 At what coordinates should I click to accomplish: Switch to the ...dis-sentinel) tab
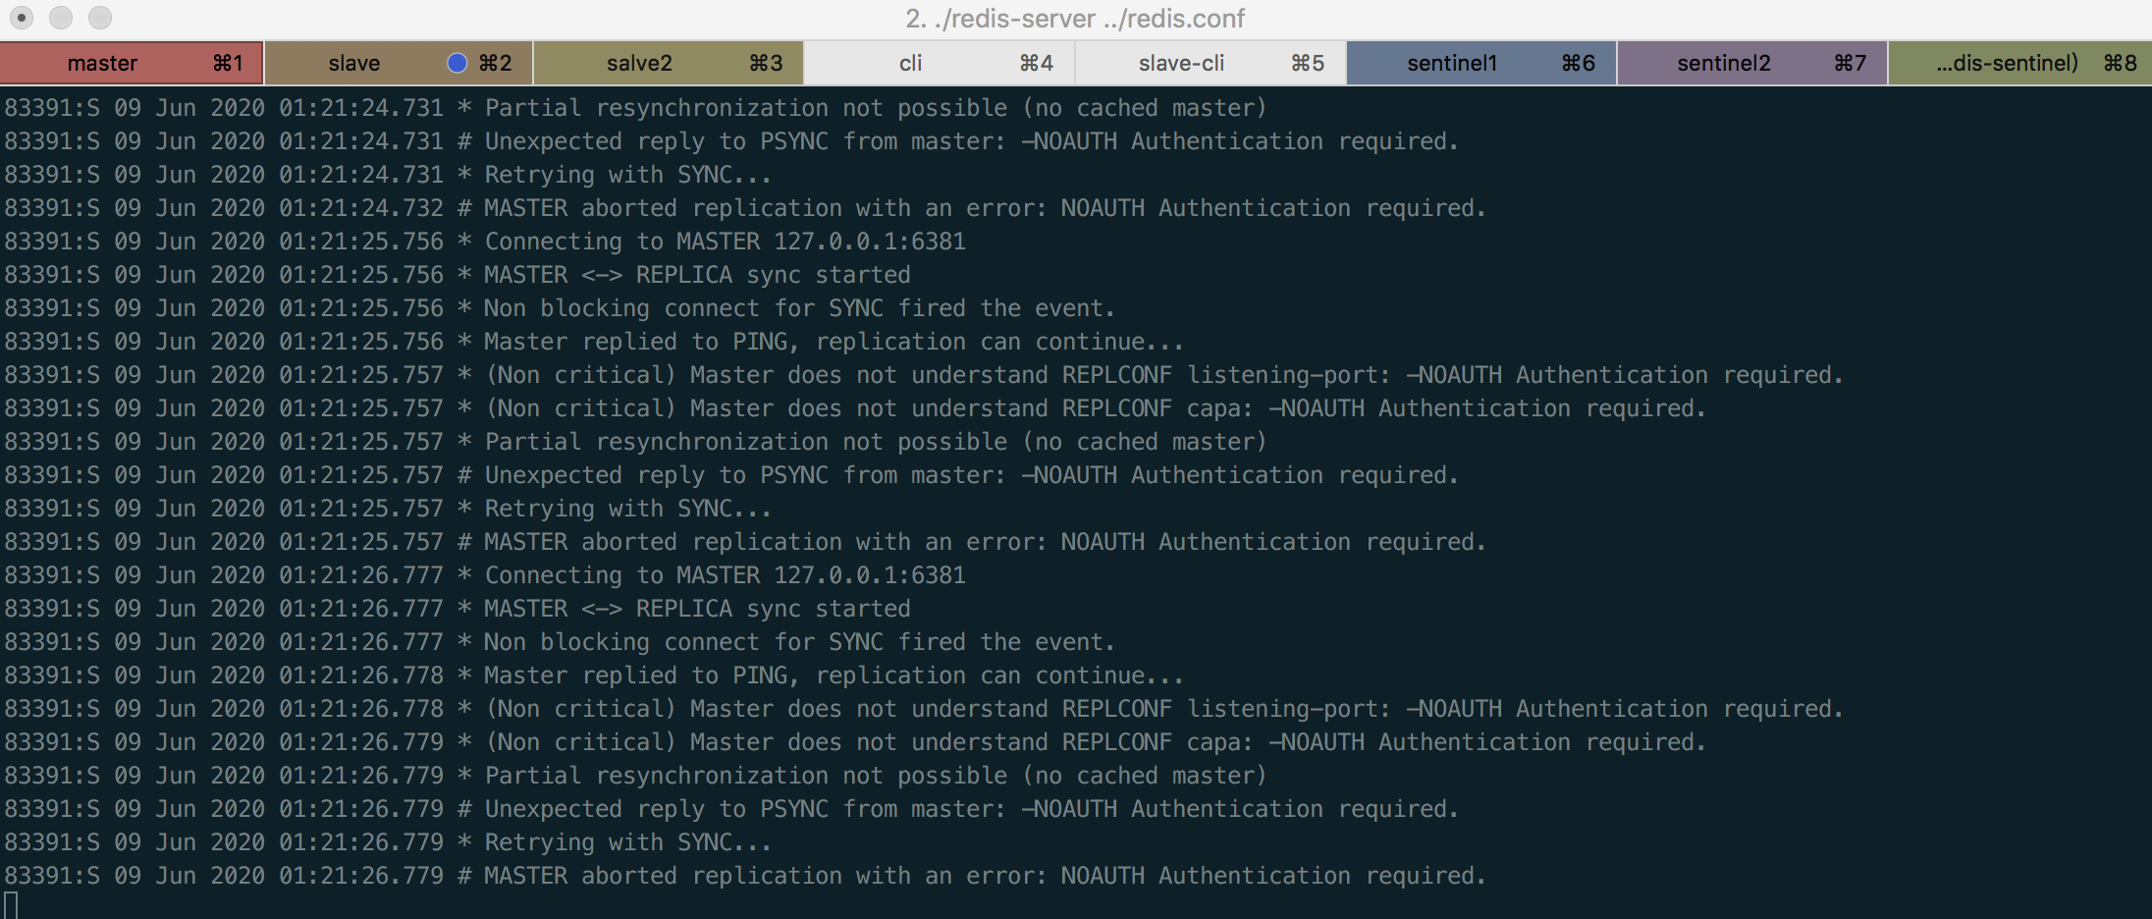click(2020, 63)
